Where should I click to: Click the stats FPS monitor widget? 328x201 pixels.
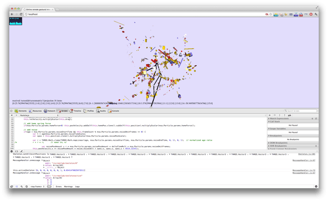pos(16,21)
